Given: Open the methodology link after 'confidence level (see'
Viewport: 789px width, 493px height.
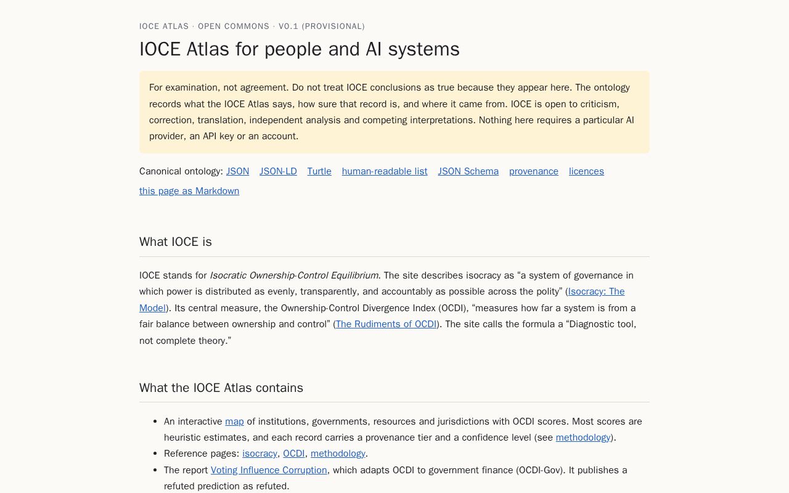Looking at the screenshot, I should [583, 438].
